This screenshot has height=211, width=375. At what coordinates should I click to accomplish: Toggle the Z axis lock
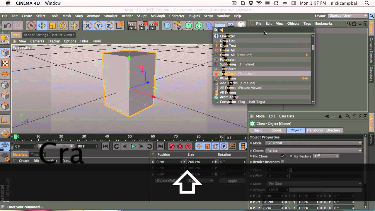[x=109, y=26]
